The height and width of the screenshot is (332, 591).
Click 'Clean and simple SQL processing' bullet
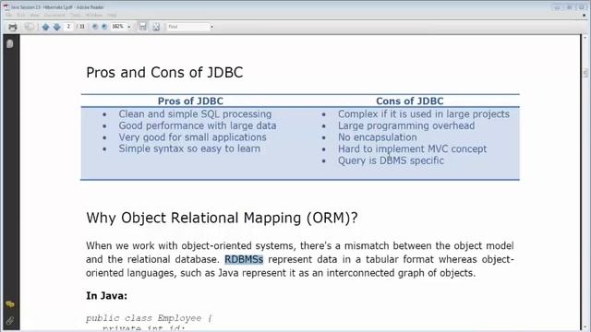[x=195, y=114]
